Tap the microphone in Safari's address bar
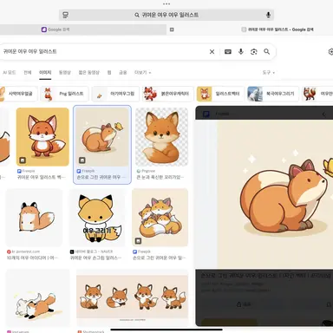 268,15
